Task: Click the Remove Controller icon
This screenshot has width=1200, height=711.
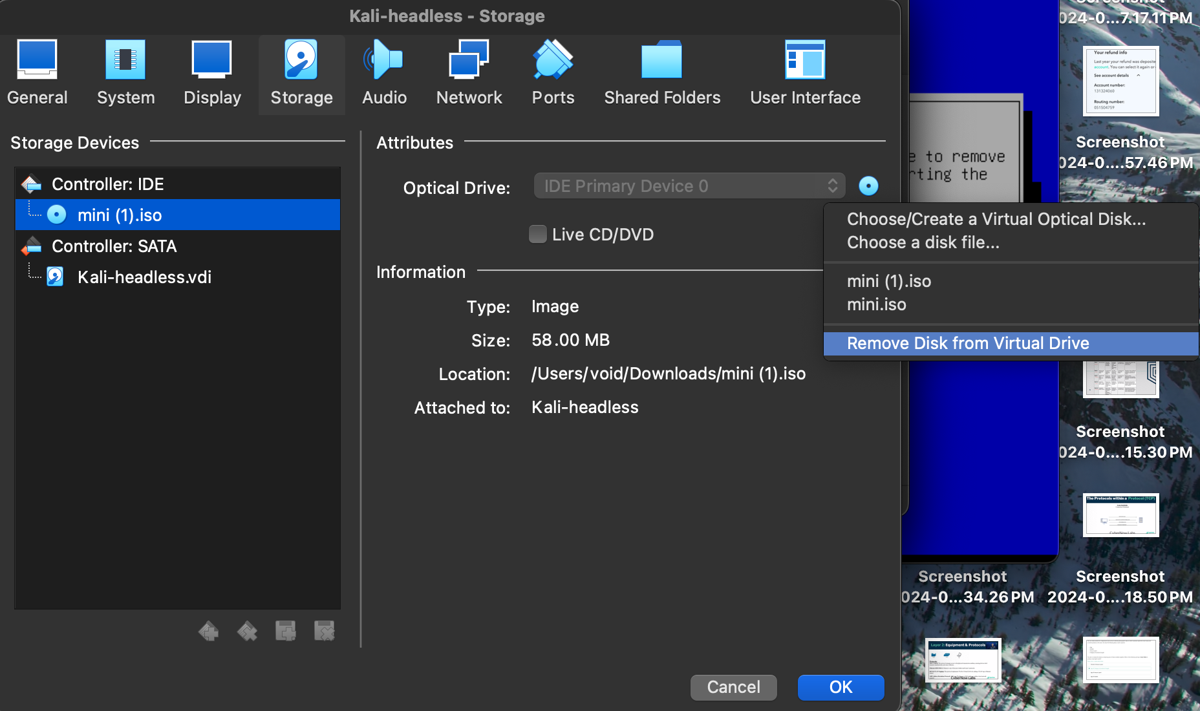Action: click(247, 631)
